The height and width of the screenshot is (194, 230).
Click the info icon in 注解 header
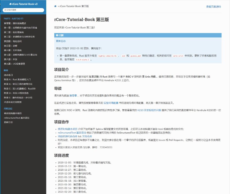57,35
